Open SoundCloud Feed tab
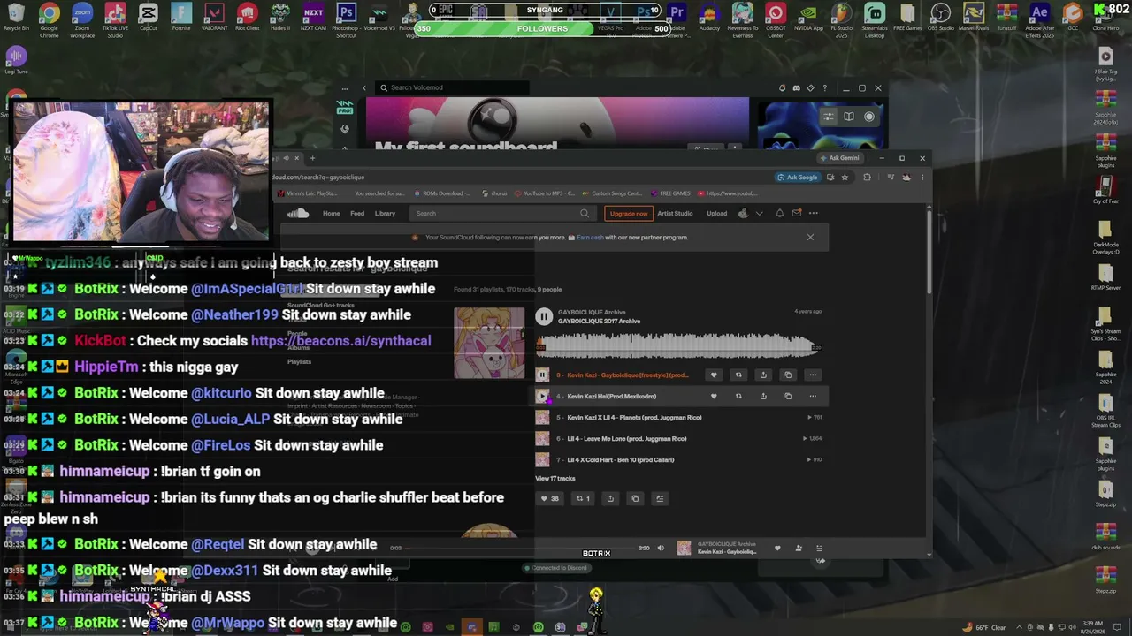This screenshot has height=636, width=1132. [x=357, y=213]
